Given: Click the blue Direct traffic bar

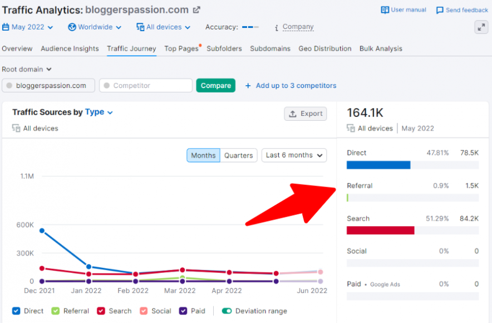Looking at the screenshot, I should (x=378, y=165).
